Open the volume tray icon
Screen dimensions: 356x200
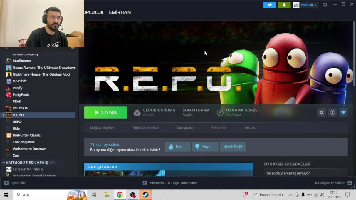(322, 195)
